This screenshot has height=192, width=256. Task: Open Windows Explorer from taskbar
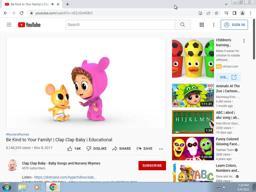pos(22,187)
